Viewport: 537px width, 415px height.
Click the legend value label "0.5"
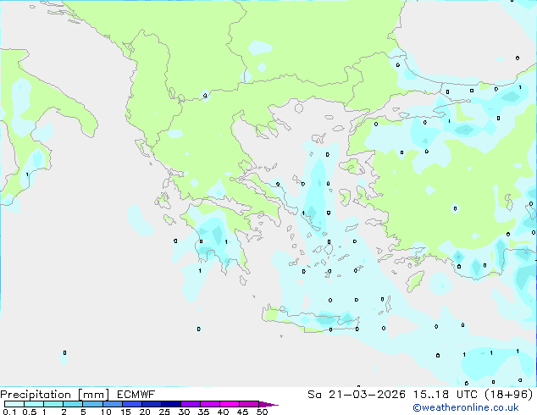[x=29, y=412]
